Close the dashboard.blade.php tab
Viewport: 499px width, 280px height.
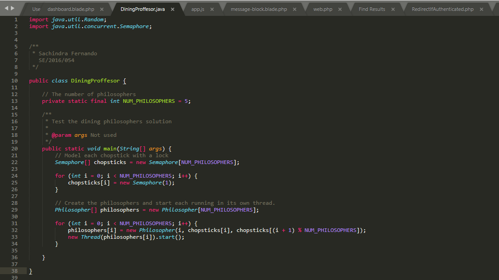[x=102, y=8]
